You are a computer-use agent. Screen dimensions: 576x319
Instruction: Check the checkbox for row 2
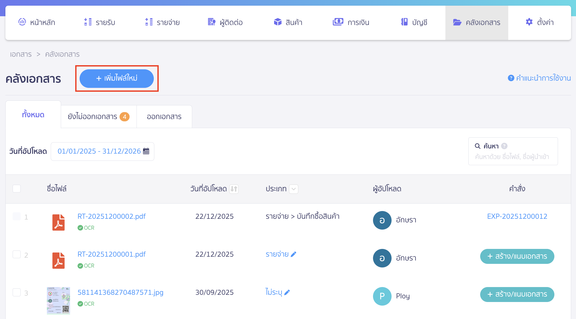point(17,254)
